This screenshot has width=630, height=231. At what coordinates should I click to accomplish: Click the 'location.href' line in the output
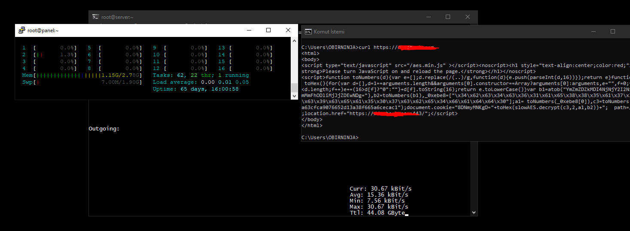[380, 113]
